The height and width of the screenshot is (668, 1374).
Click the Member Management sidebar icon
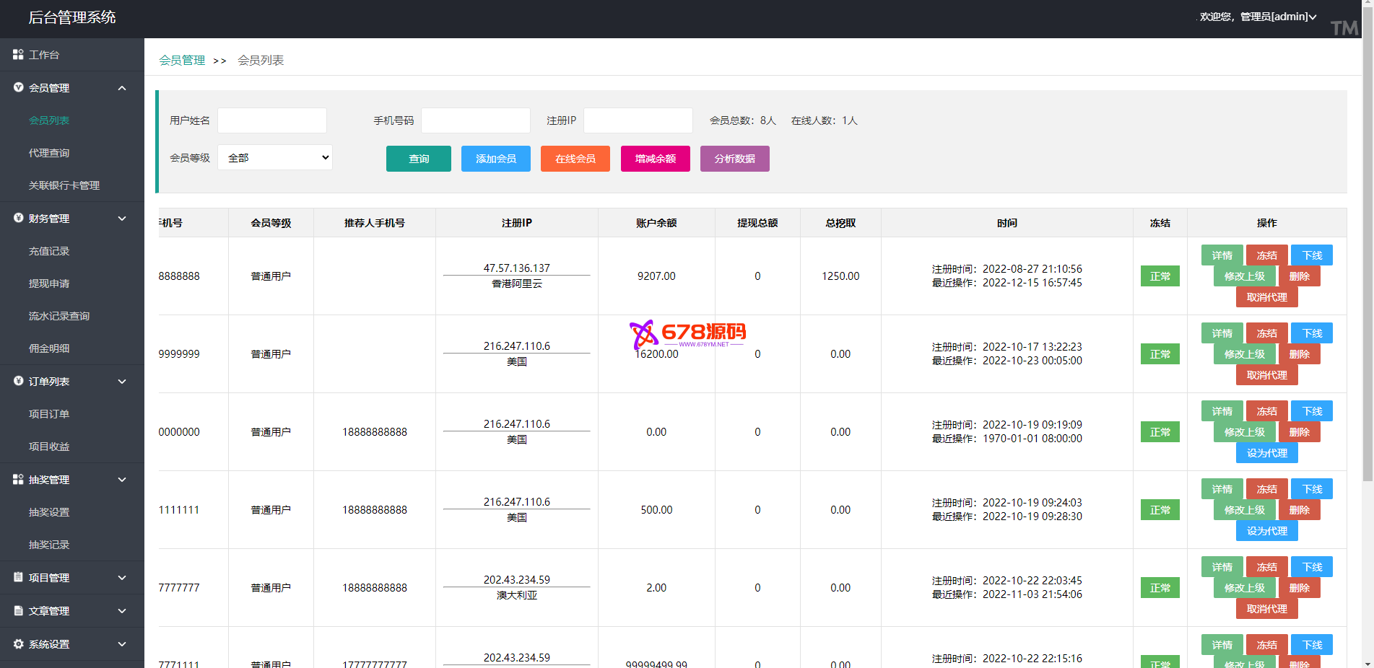pyautogui.click(x=18, y=87)
